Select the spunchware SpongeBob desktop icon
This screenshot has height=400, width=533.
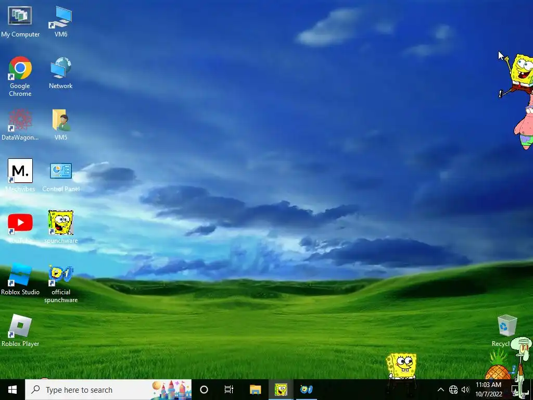coord(61,227)
